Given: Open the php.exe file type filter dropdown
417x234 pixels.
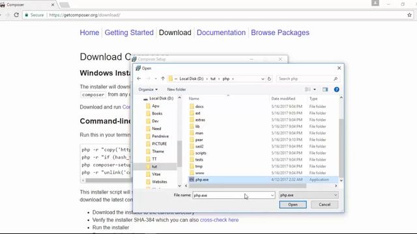Looking at the screenshot, I should (x=308, y=195).
